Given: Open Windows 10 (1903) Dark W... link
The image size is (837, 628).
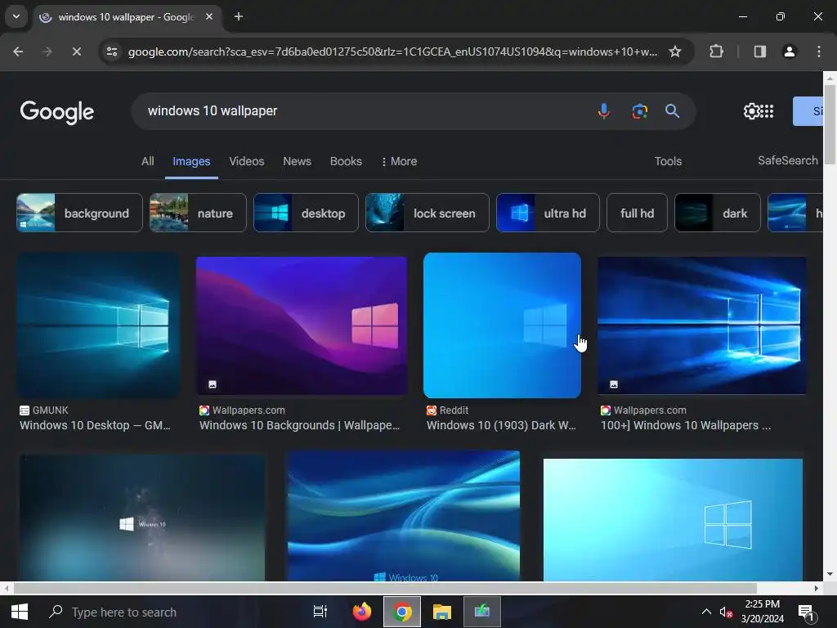Looking at the screenshot, I should point(501,425).
